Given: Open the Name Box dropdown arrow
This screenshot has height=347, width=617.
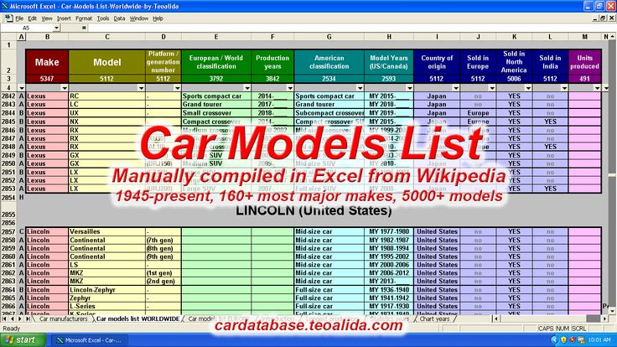Looking at the screenshot, I should [56, 28].
